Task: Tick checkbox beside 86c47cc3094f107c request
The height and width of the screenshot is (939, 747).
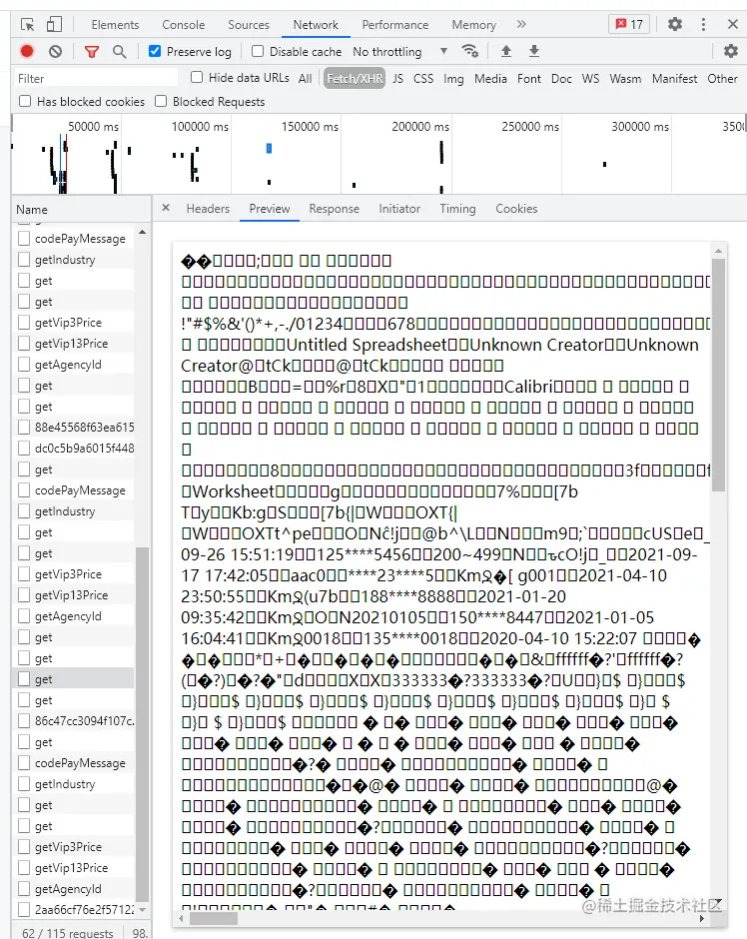Action: (x=24, y=720)
